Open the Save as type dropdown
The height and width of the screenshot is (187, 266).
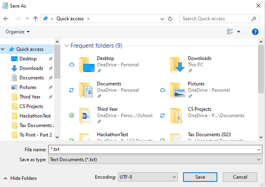click(x=155, y=160)
